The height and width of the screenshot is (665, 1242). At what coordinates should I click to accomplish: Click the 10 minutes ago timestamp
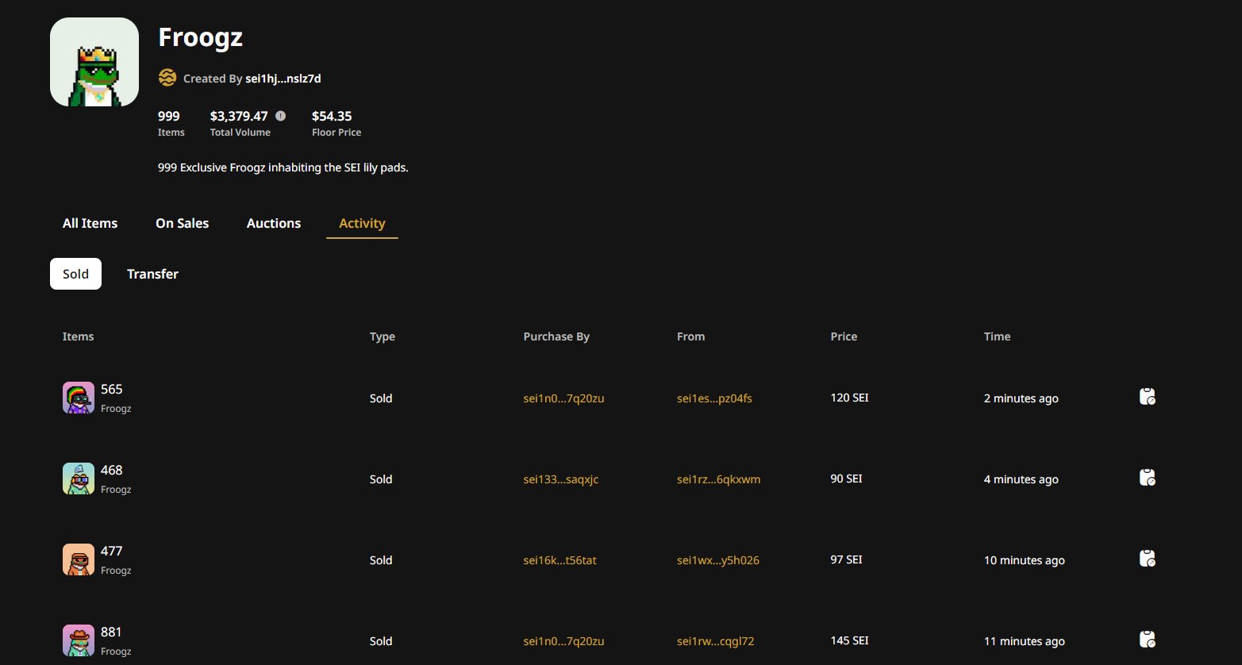pos(1024,560)
